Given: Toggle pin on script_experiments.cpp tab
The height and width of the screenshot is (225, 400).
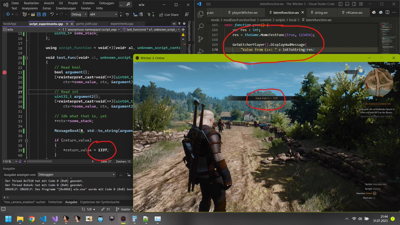Looking at the screenshot, I should click(x=66, y=24).
